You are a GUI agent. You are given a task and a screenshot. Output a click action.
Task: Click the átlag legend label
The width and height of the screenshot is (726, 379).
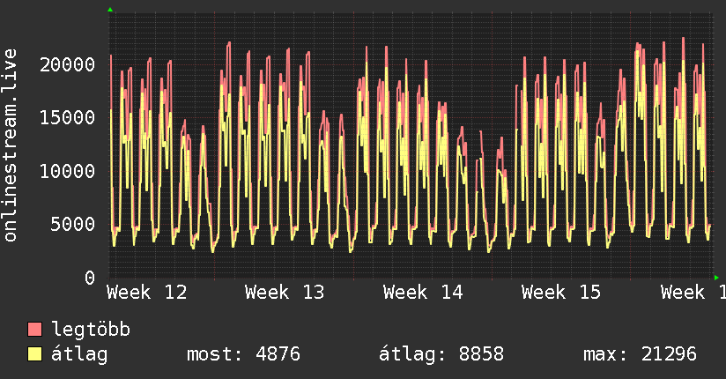(x=79, y=354)
